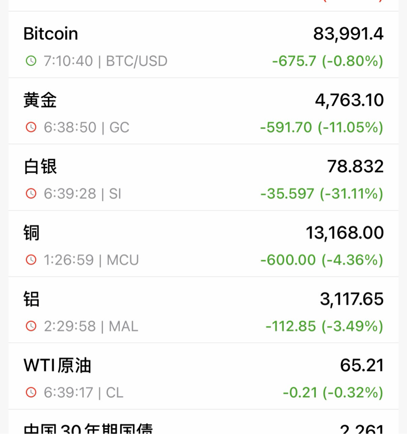
Task: Click the red clock icon for WTI原油
Action: click(x=31, y=393)
